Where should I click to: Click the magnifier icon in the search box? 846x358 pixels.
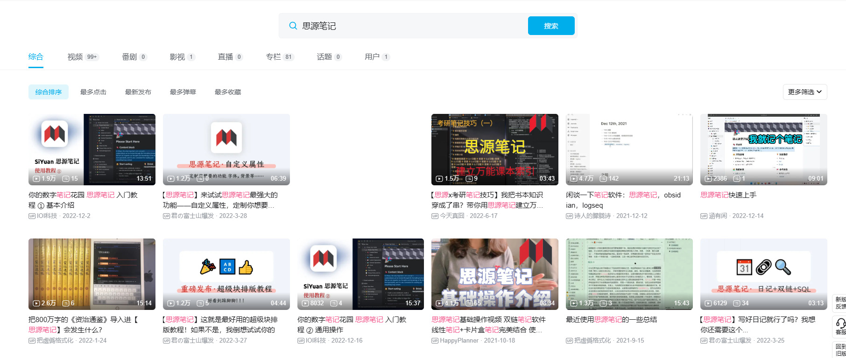(x=293, y=26)
